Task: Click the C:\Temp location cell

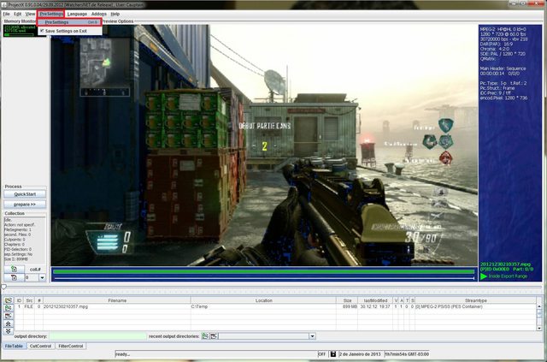Action: pos(263,306)
